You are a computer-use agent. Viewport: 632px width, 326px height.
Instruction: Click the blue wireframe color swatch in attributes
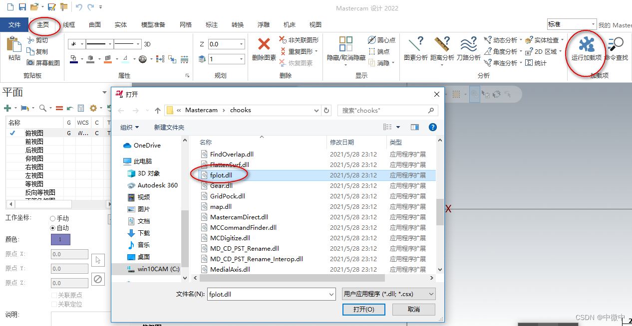click(73, 59)
